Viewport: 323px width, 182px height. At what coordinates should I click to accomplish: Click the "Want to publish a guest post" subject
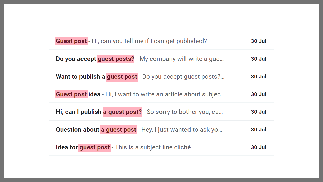96,77
